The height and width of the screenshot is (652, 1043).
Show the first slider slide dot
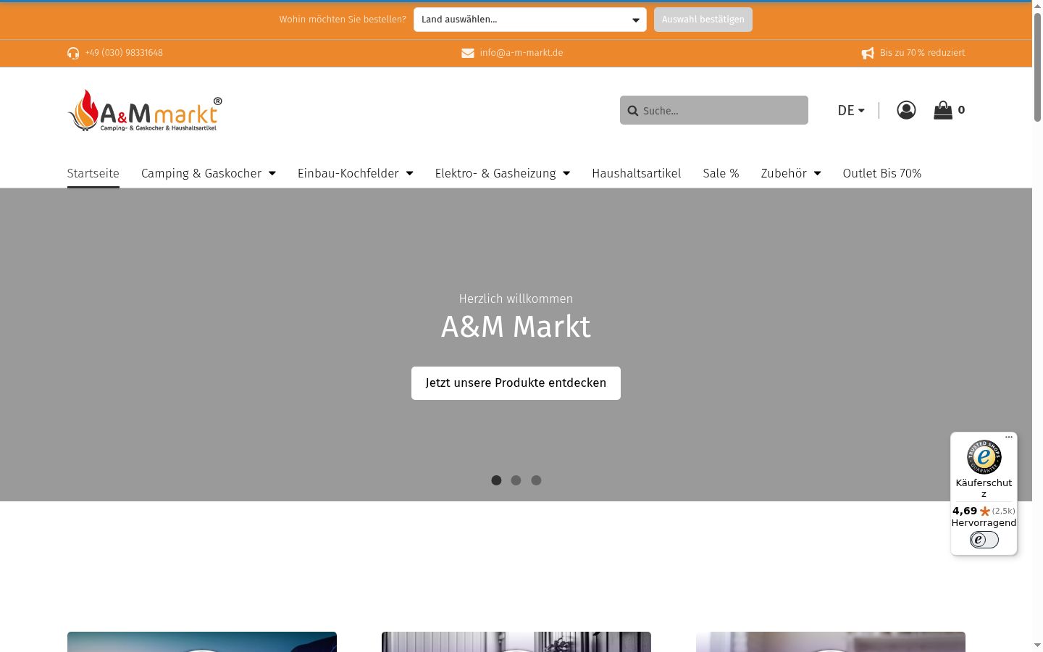pos(496,480)
